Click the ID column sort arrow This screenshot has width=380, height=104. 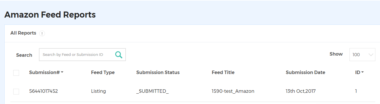(362, 73)
